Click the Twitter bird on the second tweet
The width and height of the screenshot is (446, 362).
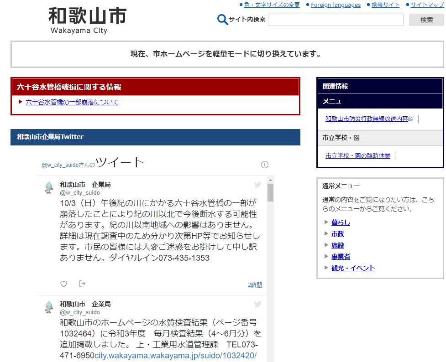[x=258, y=304]
